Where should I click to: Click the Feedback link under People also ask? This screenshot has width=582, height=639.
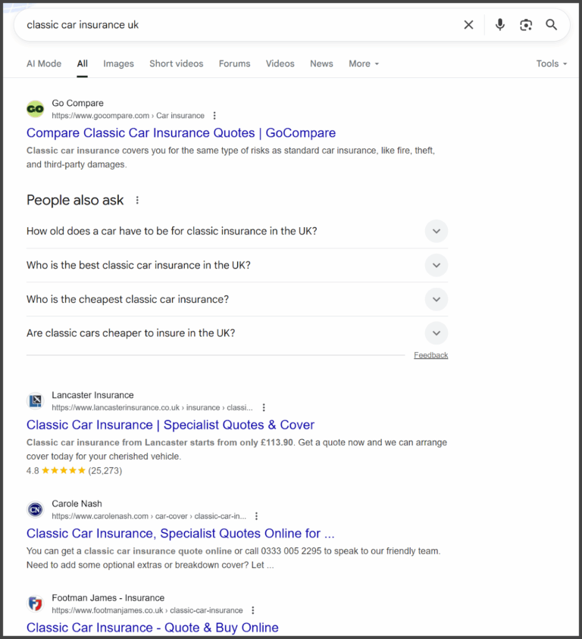430,354
